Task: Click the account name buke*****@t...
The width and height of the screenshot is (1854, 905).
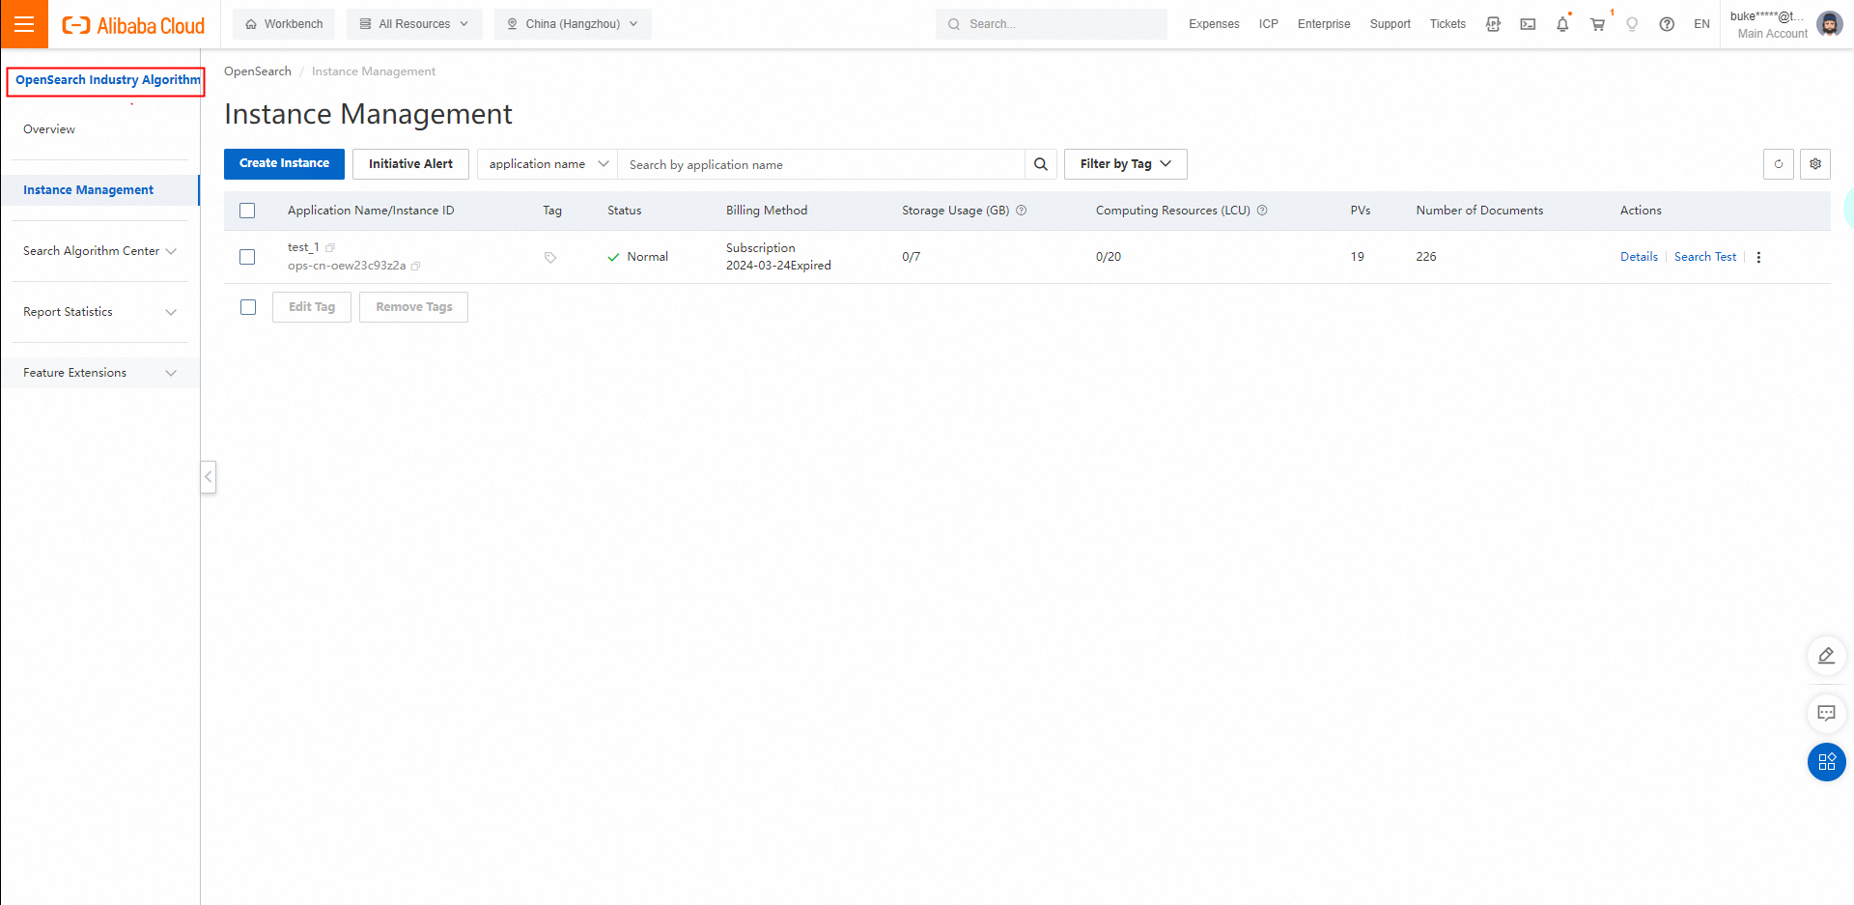Action: (1766, 15)
